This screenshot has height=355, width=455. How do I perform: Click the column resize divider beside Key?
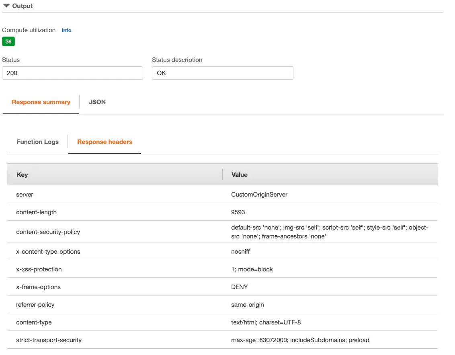click(x=222, y=175)
